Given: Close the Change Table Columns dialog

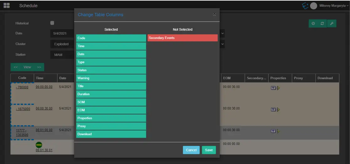Looking at the screenshot, I should click(x=214, y=14).
